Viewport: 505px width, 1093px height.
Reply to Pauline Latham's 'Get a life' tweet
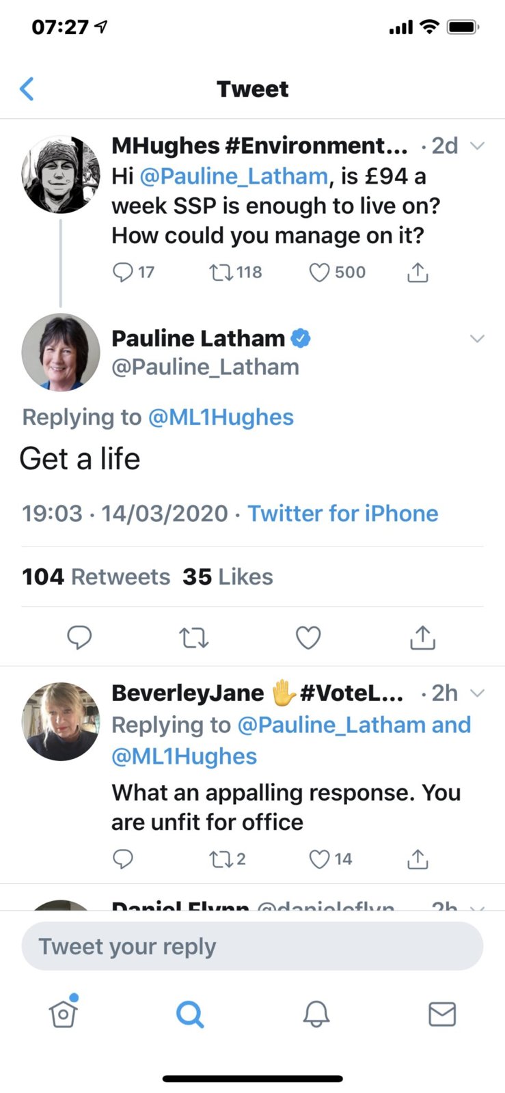[x=79, y=637]
